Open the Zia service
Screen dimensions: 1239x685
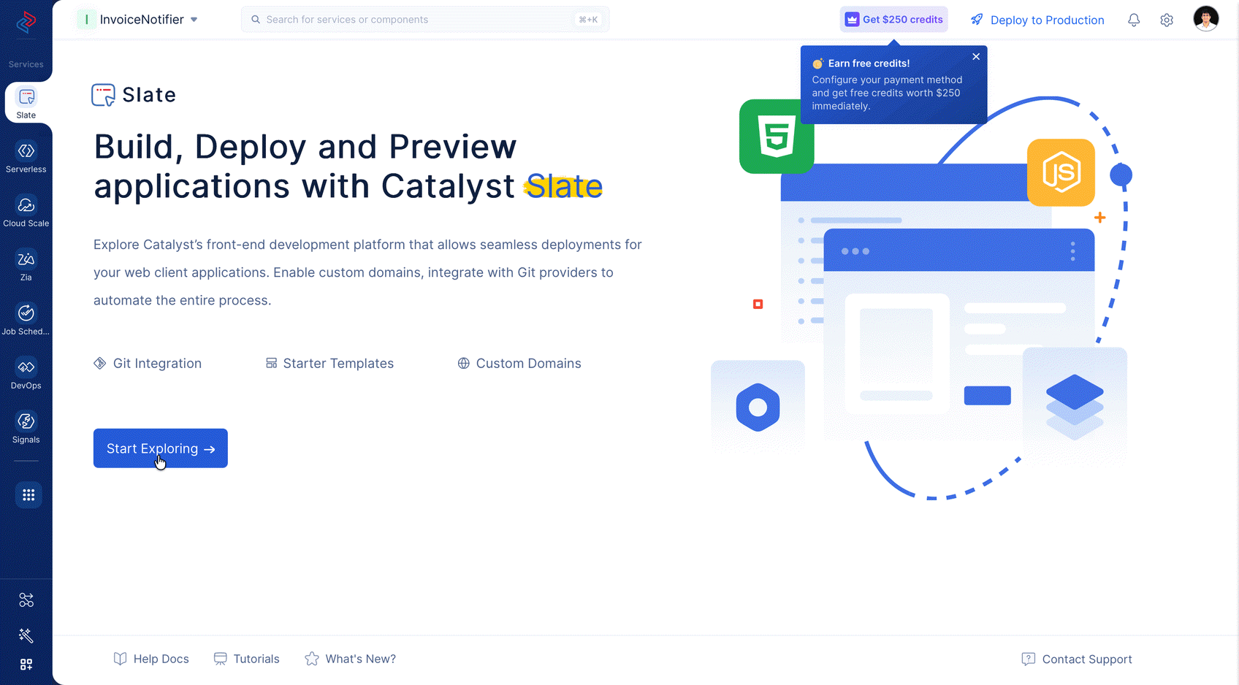(x=26, y=266)
